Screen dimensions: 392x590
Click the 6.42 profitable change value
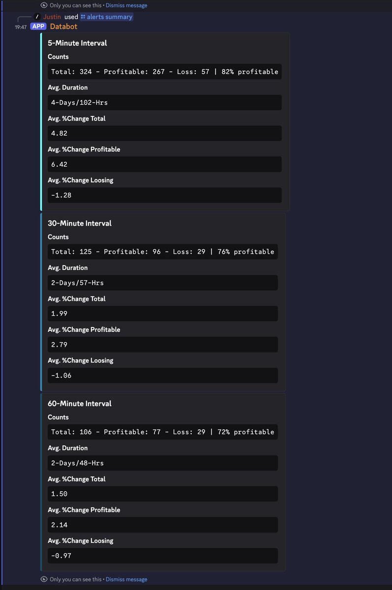click(165, 164)
